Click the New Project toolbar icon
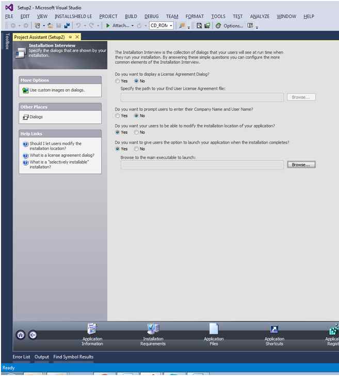Image resolution: width=339 pixels, height=376 pixels. 38,25
